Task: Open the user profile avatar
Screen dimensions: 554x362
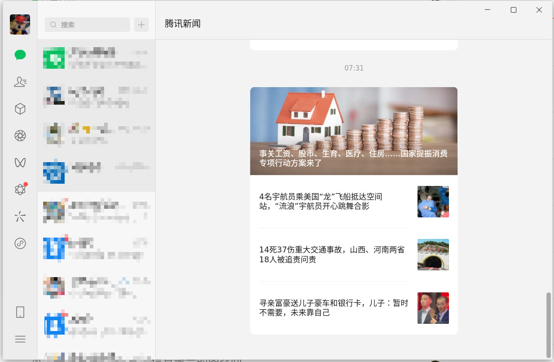Action: click(x=20, y=24)
